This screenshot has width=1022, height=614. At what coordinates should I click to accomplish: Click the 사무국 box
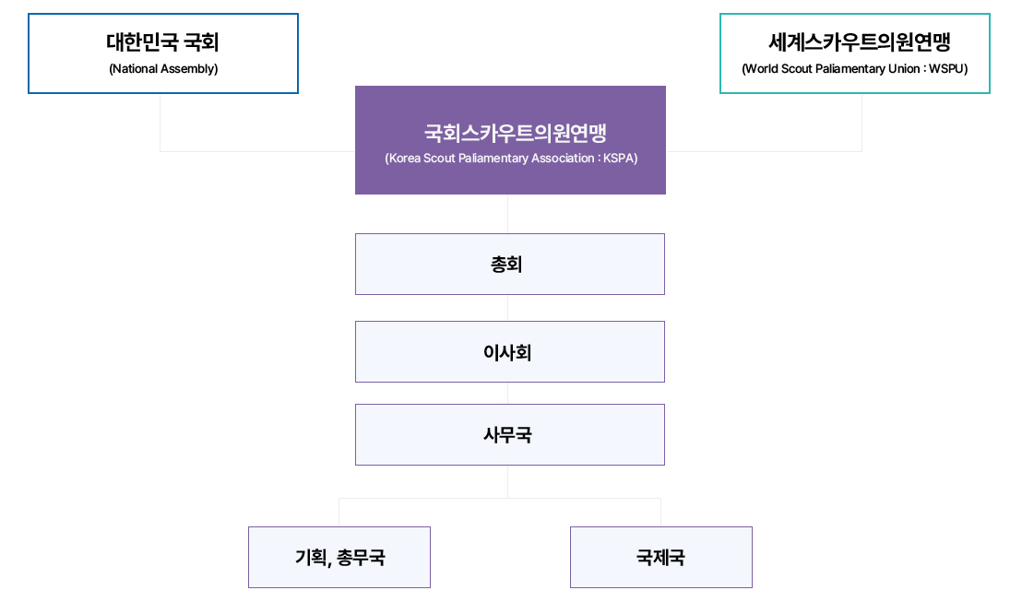pyautogui.click(x=510, y=434)
